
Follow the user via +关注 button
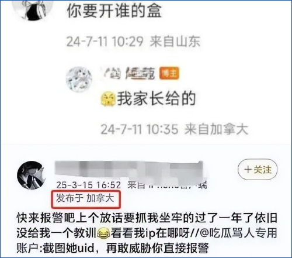click(x=258, y=169)
